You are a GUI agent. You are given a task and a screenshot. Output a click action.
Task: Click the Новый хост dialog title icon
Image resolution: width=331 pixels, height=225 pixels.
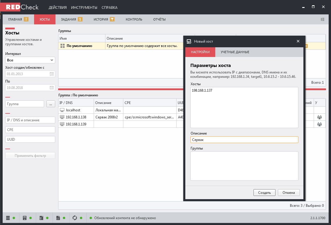[x=189, y=41]
